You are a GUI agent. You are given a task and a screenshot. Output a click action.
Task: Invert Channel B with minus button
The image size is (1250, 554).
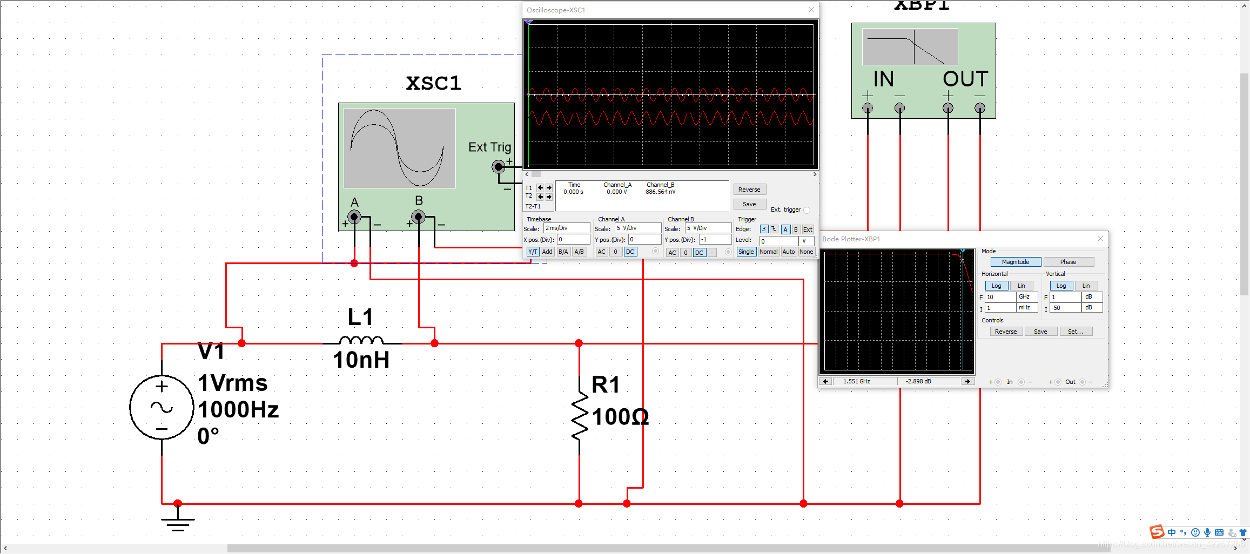[712, 252]
